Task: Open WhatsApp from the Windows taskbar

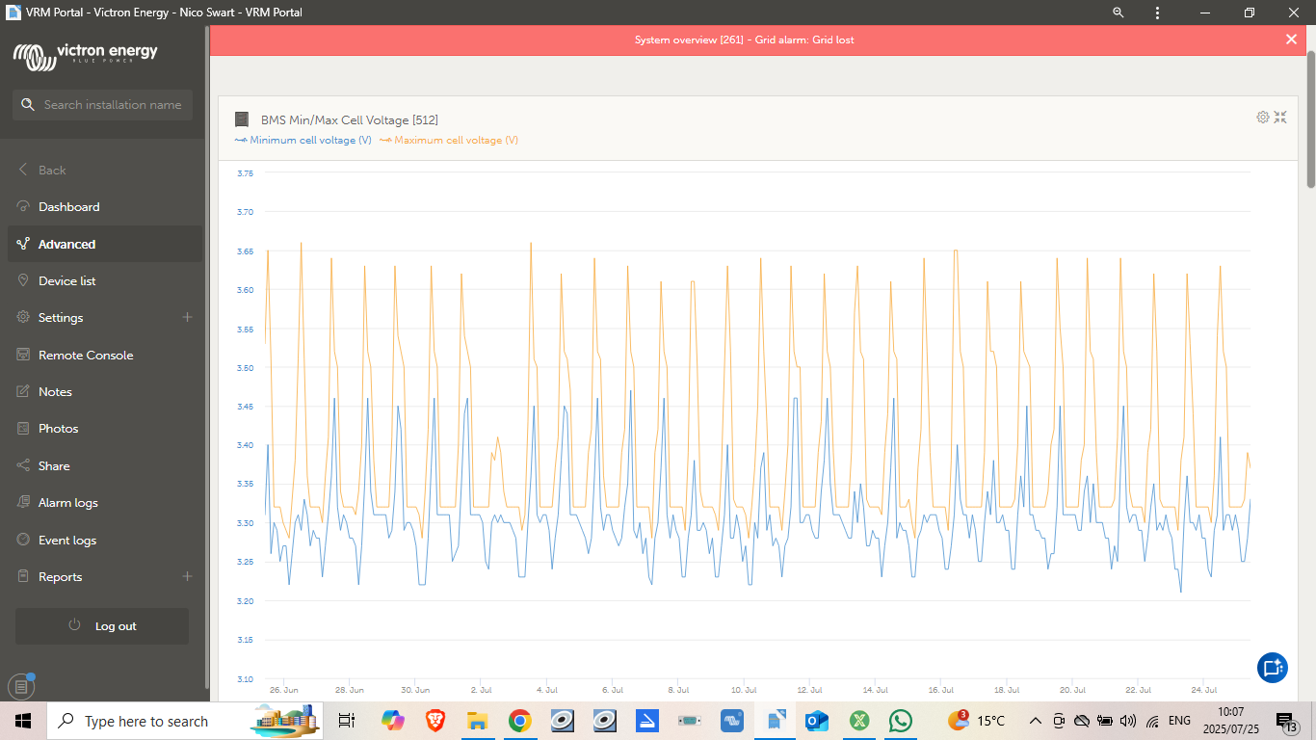Action: [900, 721]
